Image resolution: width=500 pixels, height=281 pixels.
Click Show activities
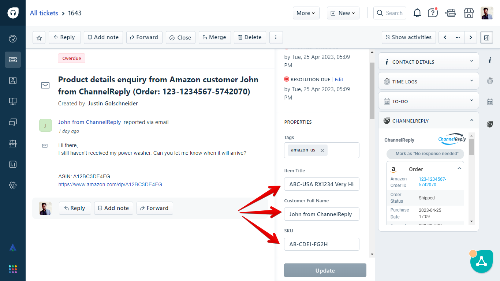[409, 37]
